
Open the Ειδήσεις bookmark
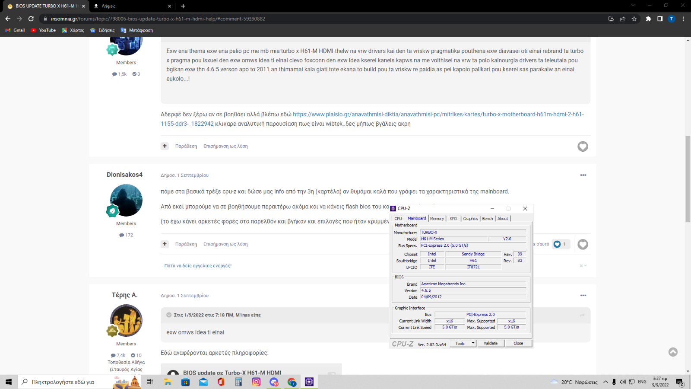[102, 30]
